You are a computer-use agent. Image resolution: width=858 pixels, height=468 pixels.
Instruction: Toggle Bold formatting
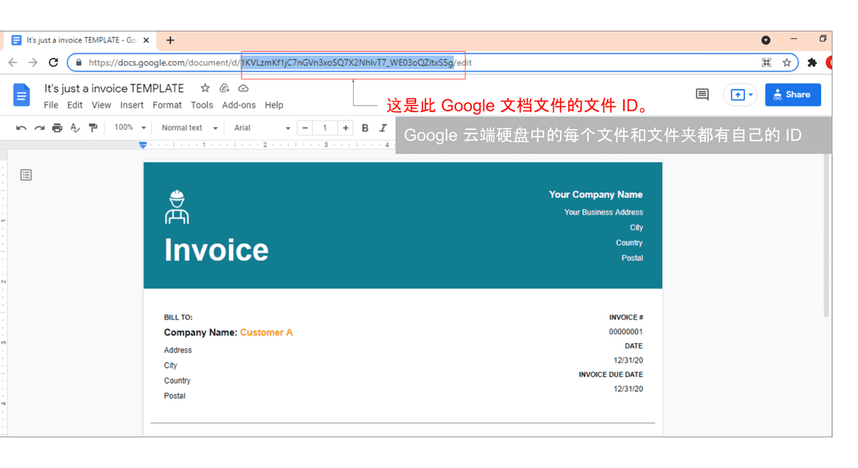[365, 128]
